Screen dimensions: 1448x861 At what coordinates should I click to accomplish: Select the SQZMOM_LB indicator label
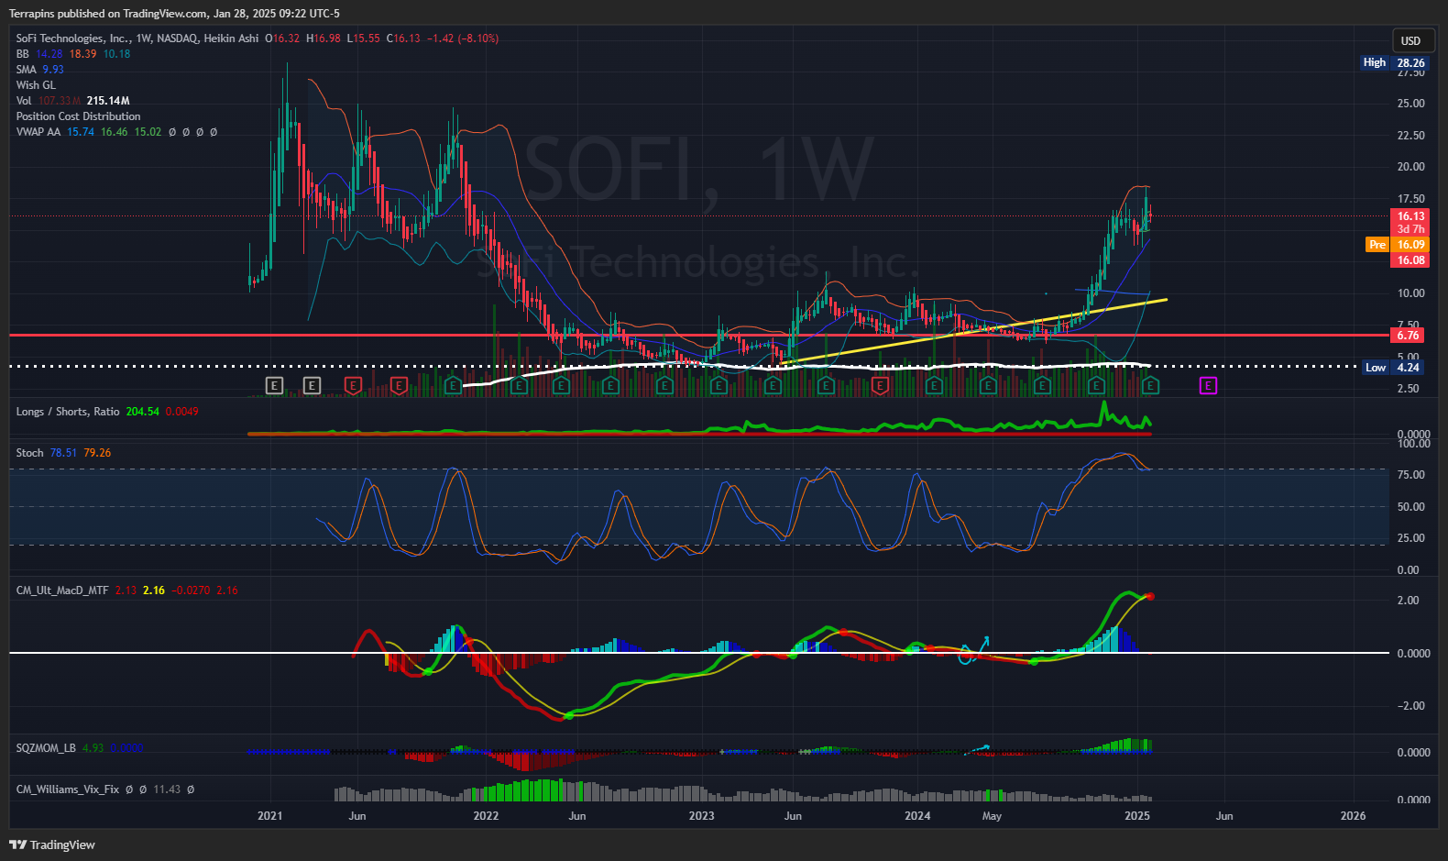[46, 748]
